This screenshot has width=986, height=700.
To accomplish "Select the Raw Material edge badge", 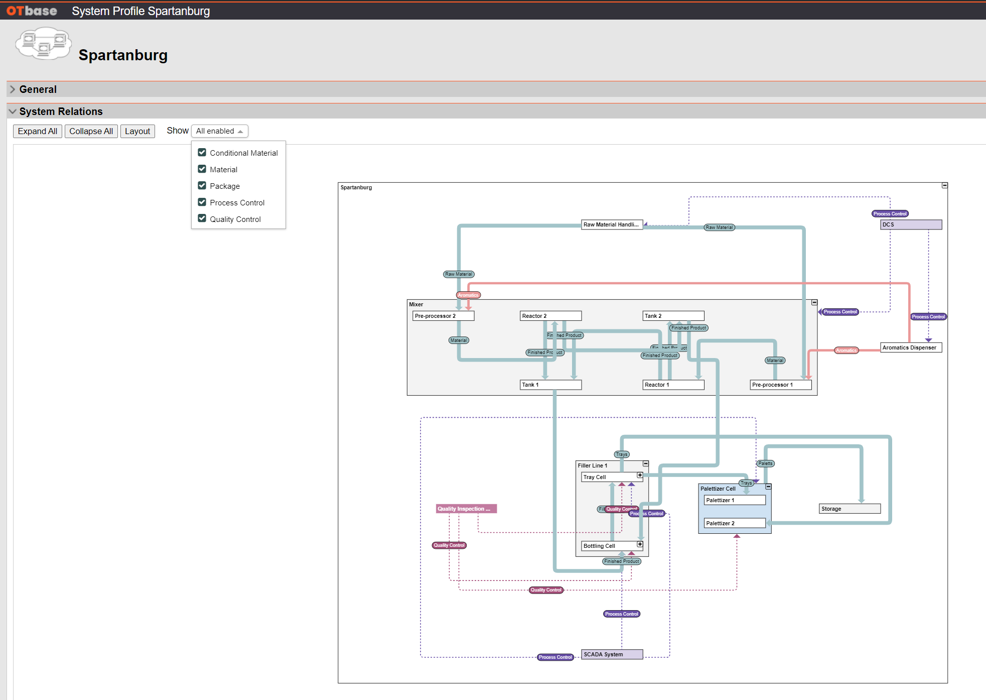I will pos(458,274).
